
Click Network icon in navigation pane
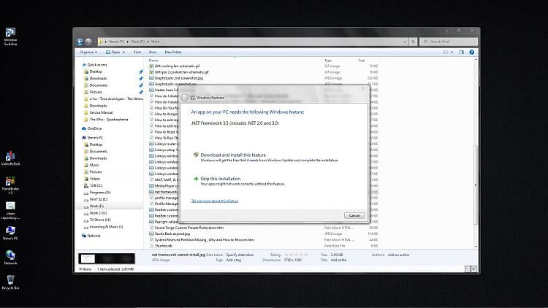click(x=84, y=236)
